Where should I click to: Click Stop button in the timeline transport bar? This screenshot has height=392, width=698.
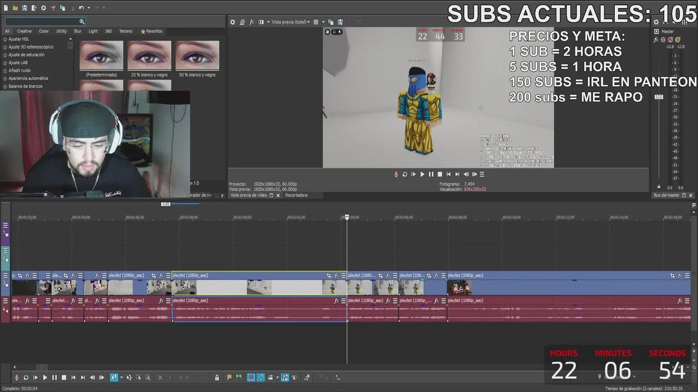pyautogui.click(x=64, y=377)
